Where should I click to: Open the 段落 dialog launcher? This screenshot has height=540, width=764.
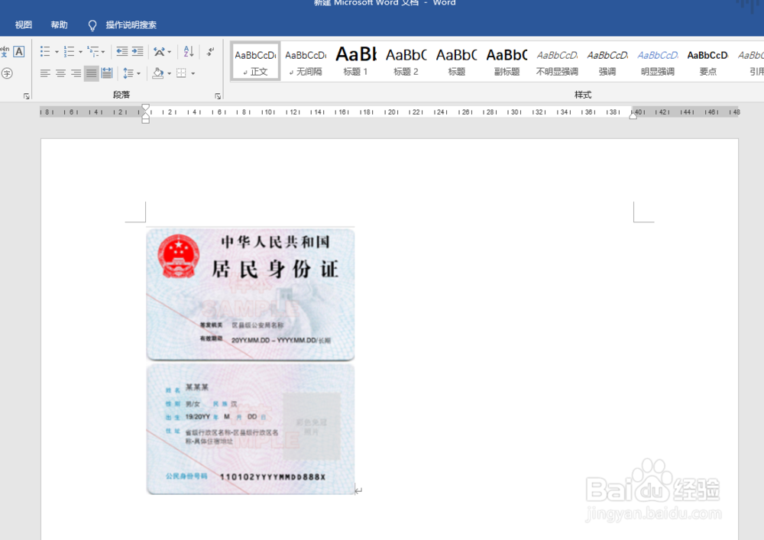[x=219, y=95]
